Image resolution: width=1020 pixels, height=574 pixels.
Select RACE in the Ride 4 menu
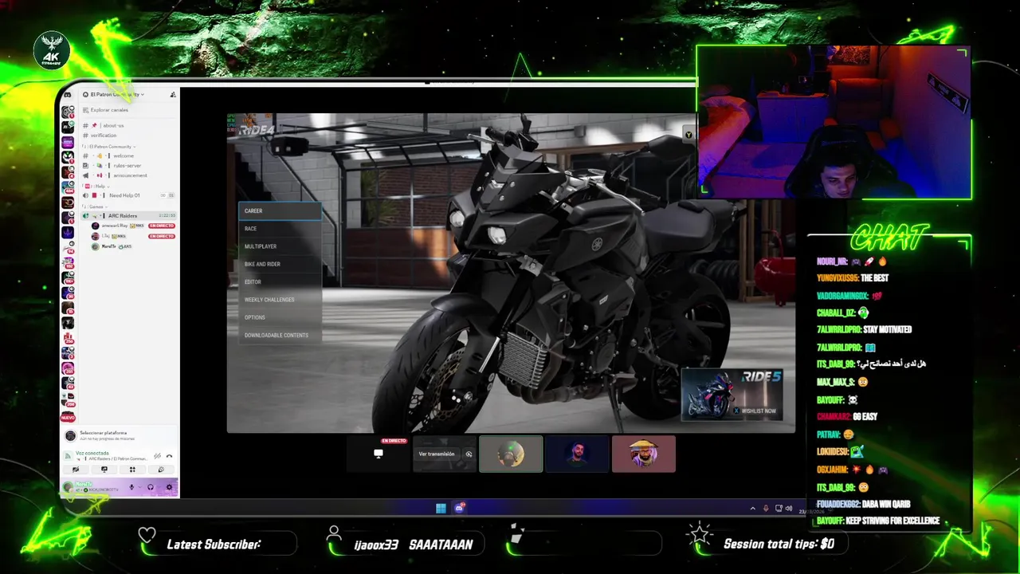click(280, 228)
